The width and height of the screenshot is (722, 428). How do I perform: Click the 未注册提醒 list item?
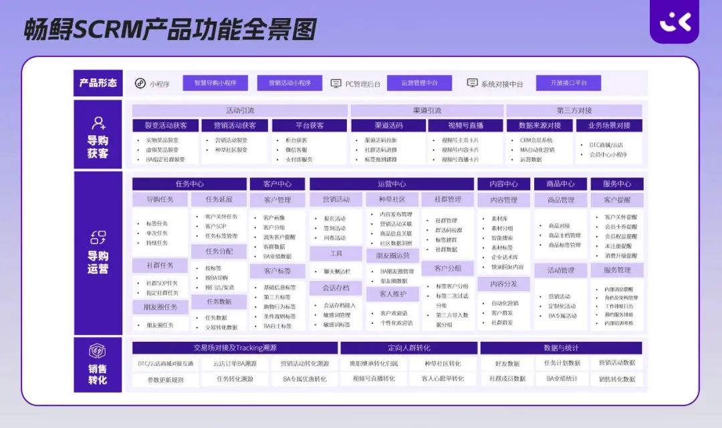[618, 246]
